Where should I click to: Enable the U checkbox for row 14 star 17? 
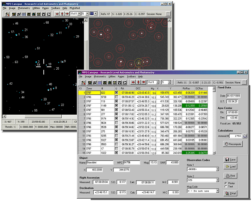click(x=117, y=149)
